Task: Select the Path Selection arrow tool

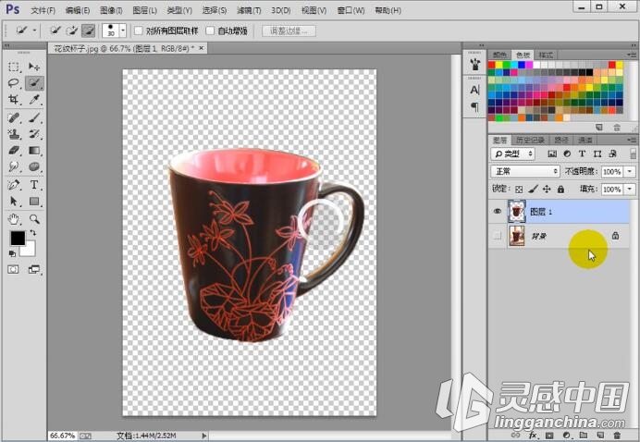Action: 14,202
